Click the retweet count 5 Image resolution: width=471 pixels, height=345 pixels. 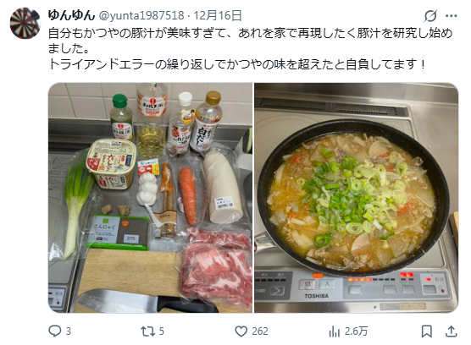point(161,331)
